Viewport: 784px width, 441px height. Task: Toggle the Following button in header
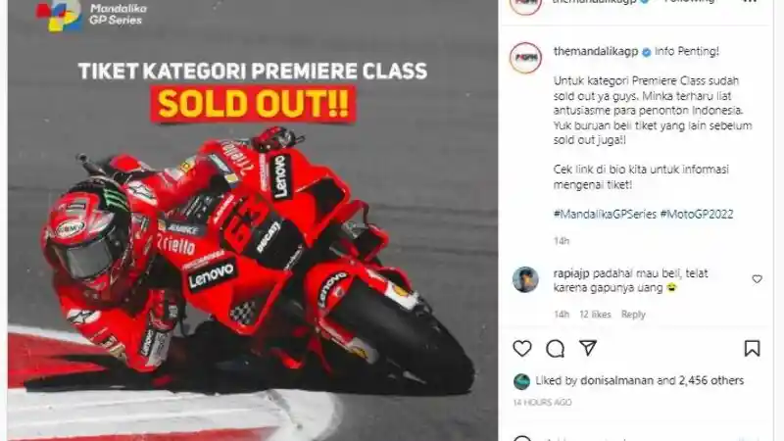click(690, 2)
